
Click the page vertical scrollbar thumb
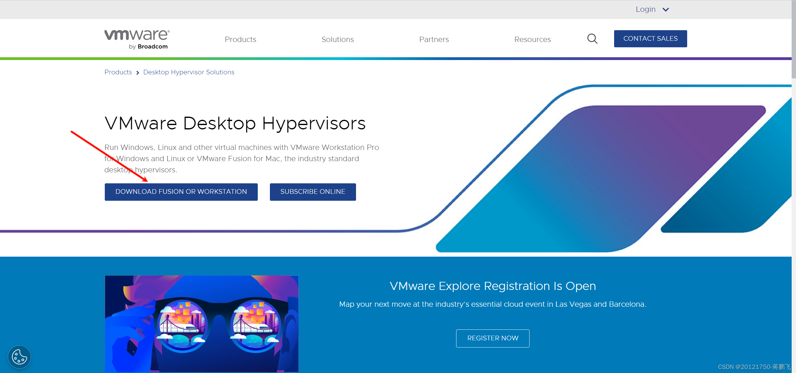(794, 39)
